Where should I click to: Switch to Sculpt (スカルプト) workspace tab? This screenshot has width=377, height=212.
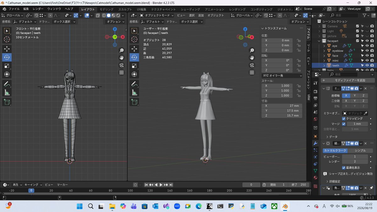pos(125,9)
